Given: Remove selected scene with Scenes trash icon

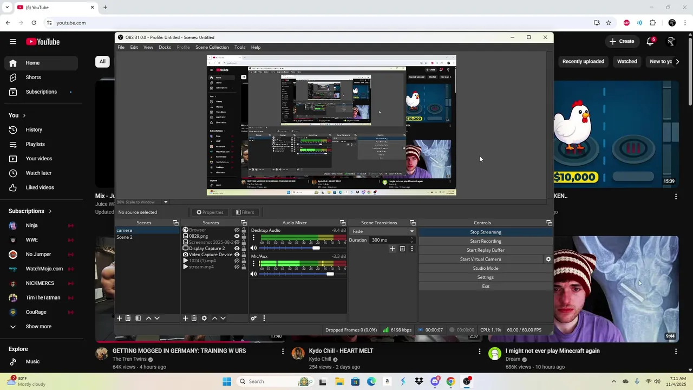Looking at the screenshot, I should coord(128,318).
